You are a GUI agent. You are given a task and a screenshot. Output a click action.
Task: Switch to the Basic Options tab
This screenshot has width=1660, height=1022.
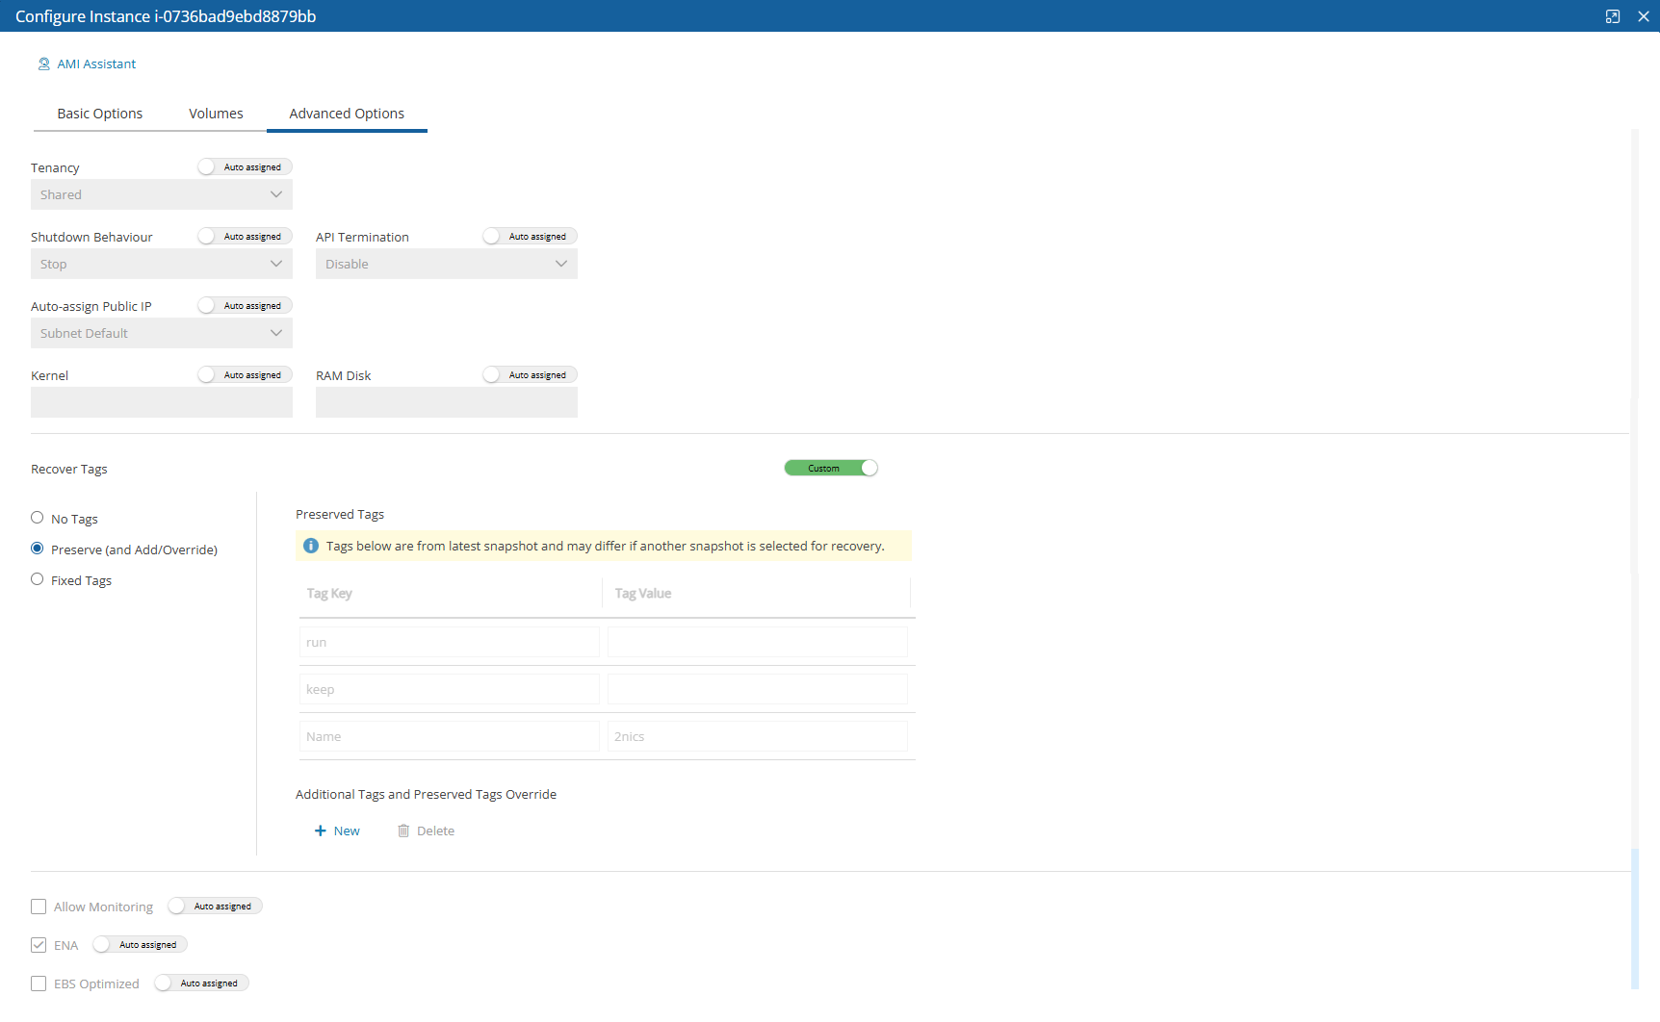[x=100, y=114]
